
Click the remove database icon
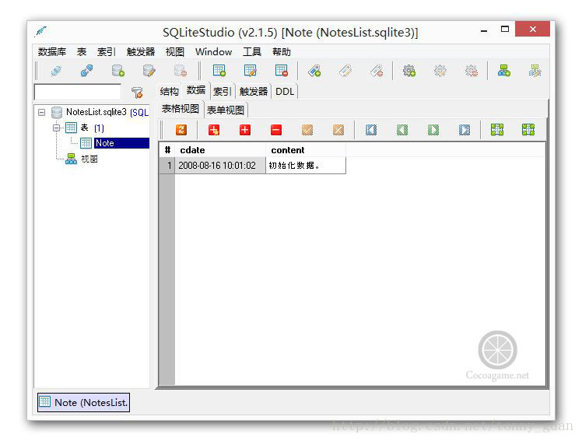[x=181, y=71]
